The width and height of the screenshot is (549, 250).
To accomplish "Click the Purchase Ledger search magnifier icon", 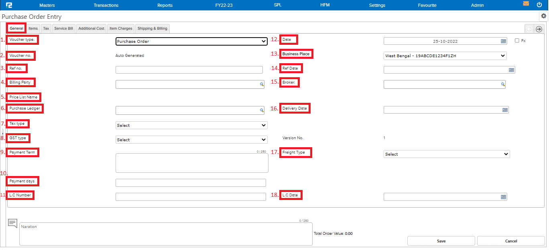I will [261, 110].
